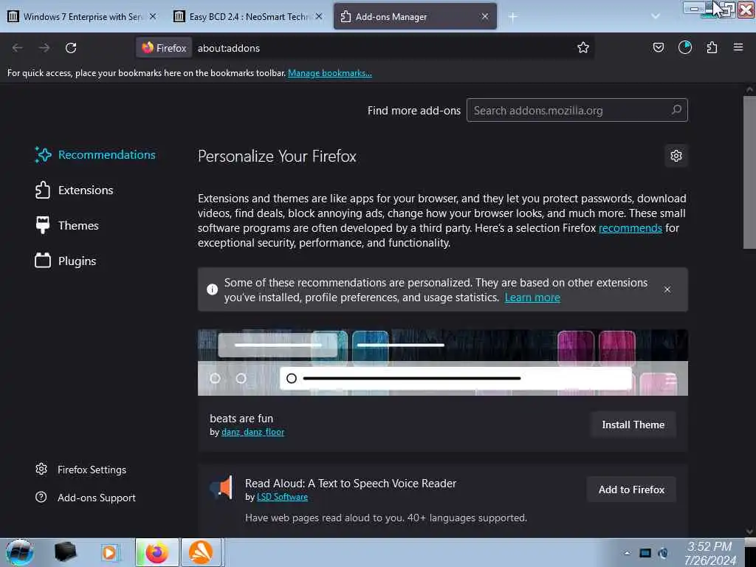Open the Themes category
The image size is (756, 567).
pyautogui.click(x=67, y=225)
